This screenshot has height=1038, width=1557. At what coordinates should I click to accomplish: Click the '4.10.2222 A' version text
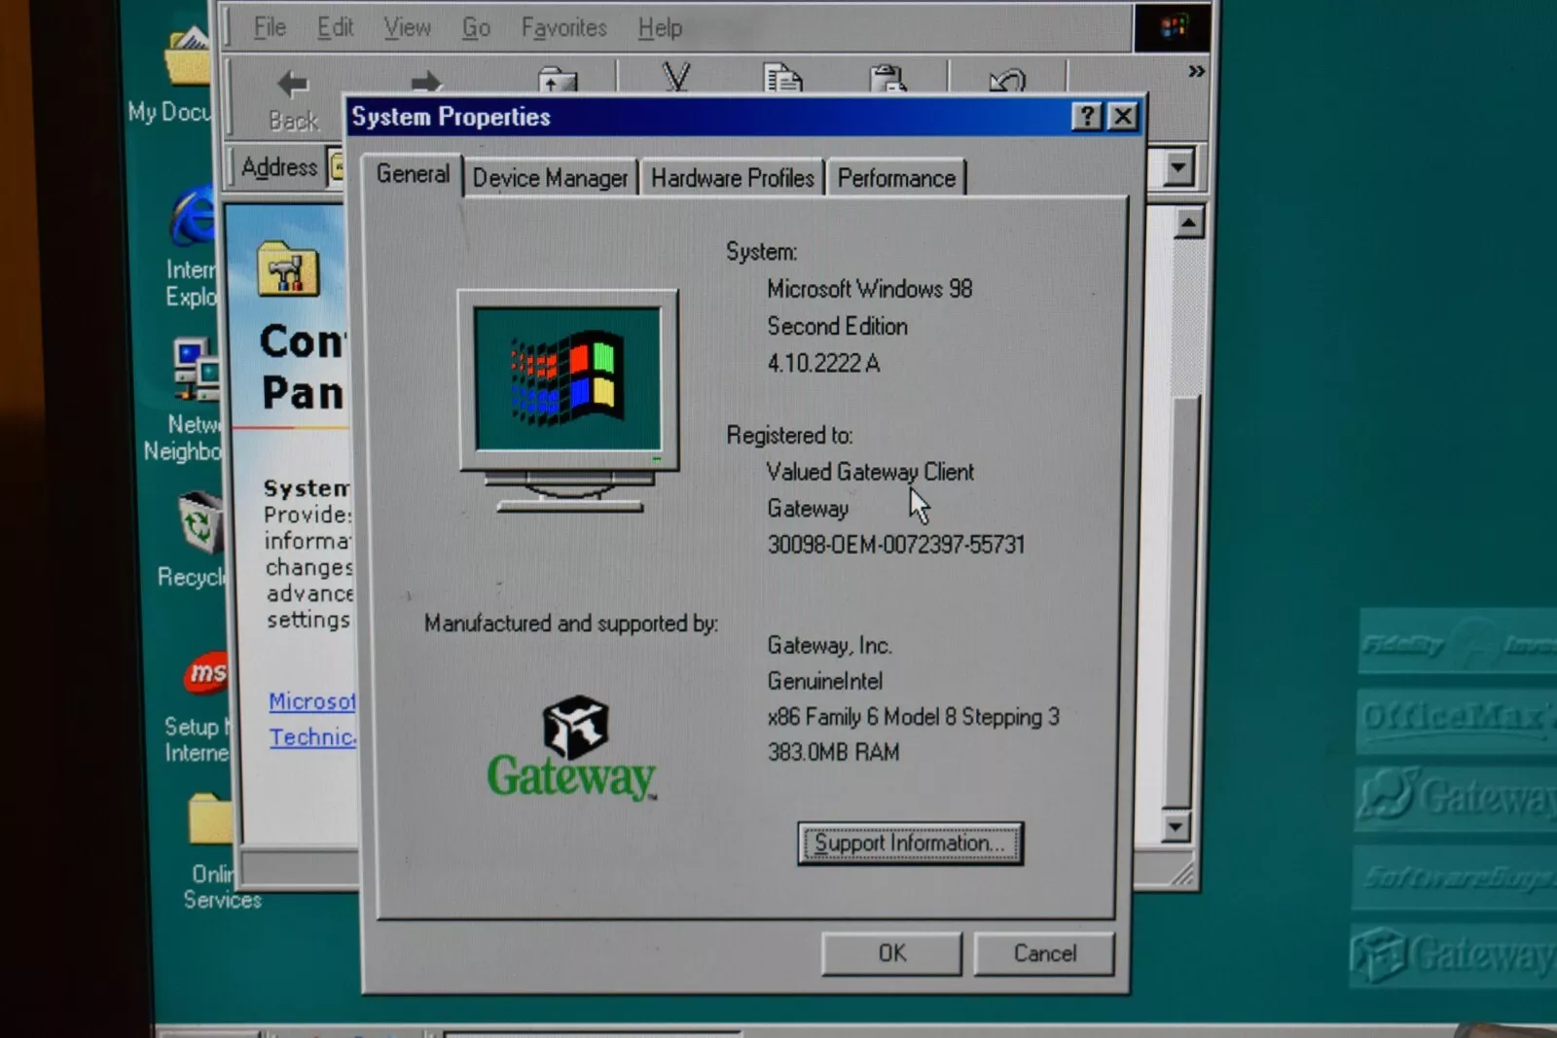coord(823,363)
